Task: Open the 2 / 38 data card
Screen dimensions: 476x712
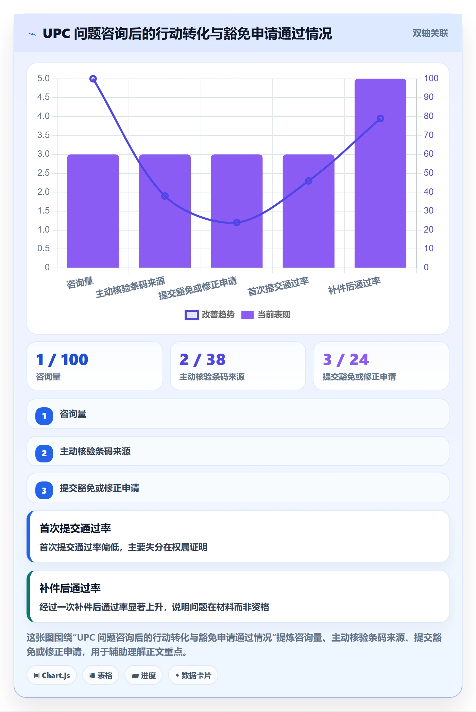Action: point(238,366)
